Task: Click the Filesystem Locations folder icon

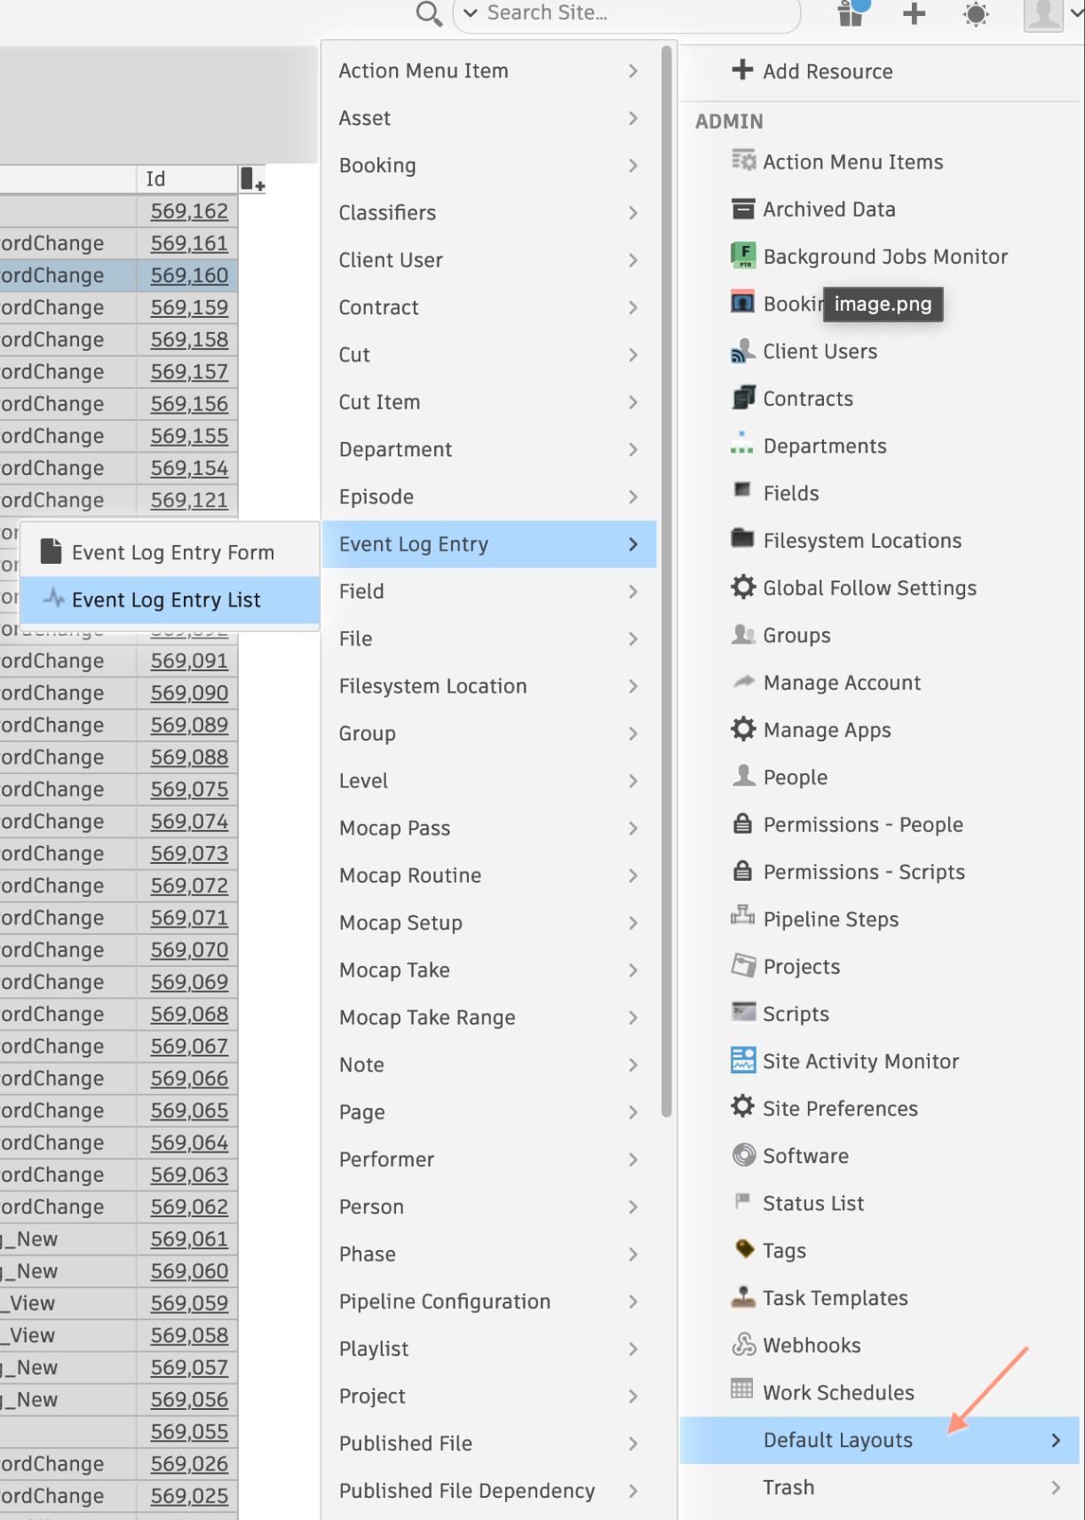Action: tap(742, 539)
